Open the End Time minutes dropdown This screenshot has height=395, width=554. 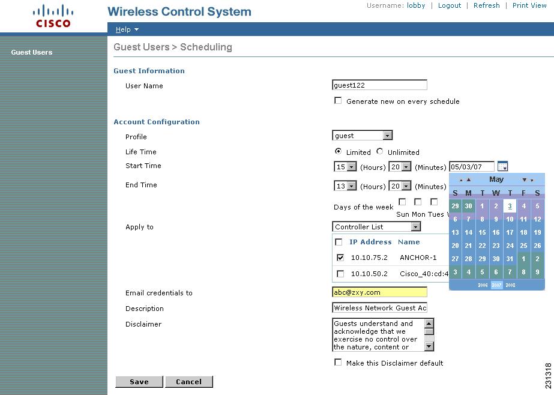click(400, 186)
